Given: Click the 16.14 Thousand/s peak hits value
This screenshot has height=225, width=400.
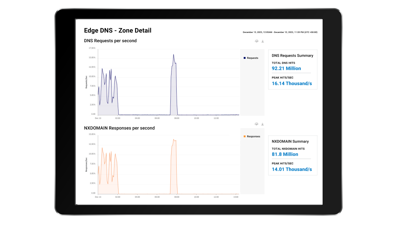Looking at the screenshot, I should [292, 84].
